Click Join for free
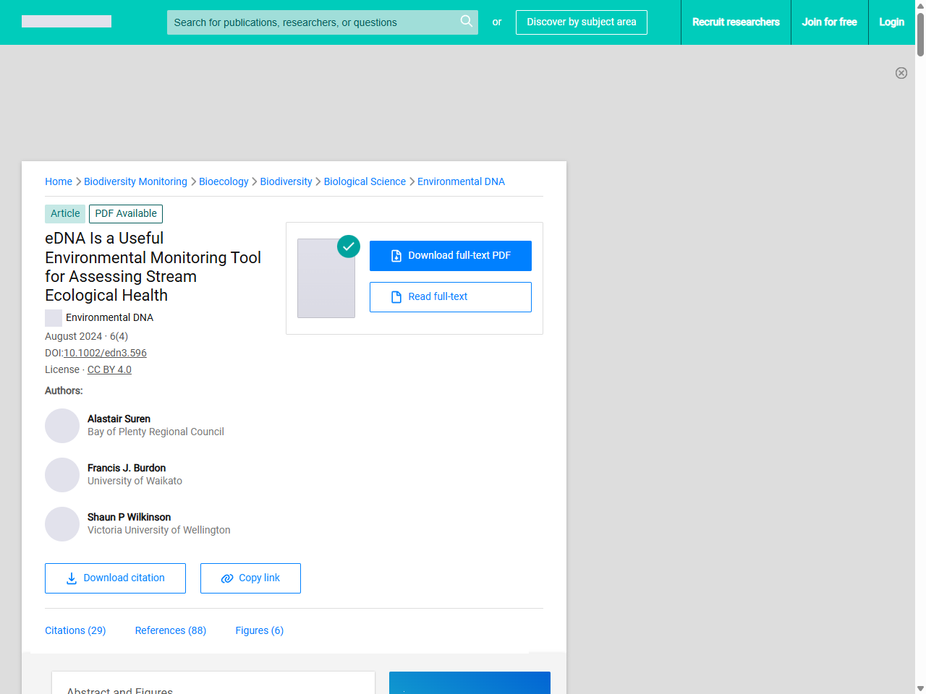926x694 pixels. tap(829, 22)
